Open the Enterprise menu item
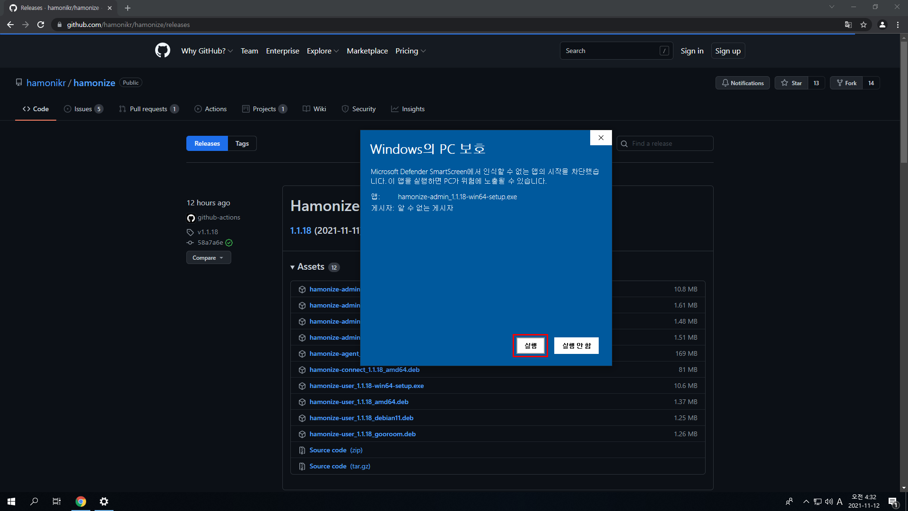The width and height of the screenshot is (908, 511). [x=282, y=51]
